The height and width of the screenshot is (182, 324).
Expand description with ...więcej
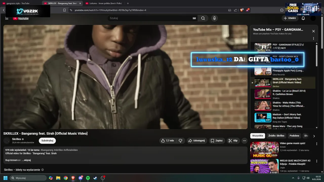[x=26, y=160]
